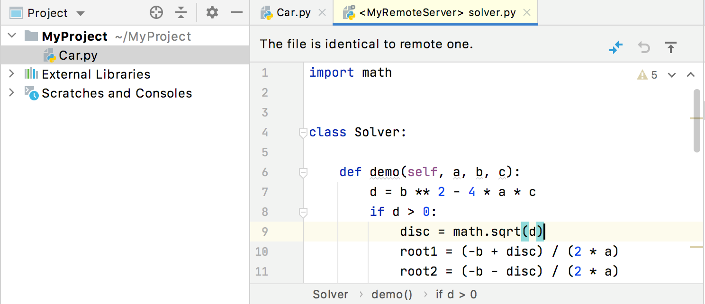Open Project panel settings gear
705x304 pixels.
(212, 13)
